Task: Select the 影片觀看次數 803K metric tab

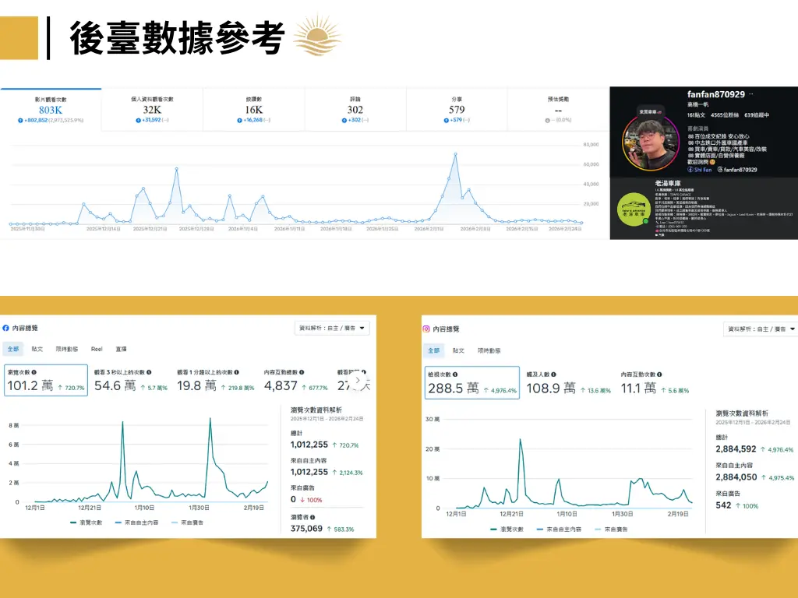Action: click(x=51, y=109)
